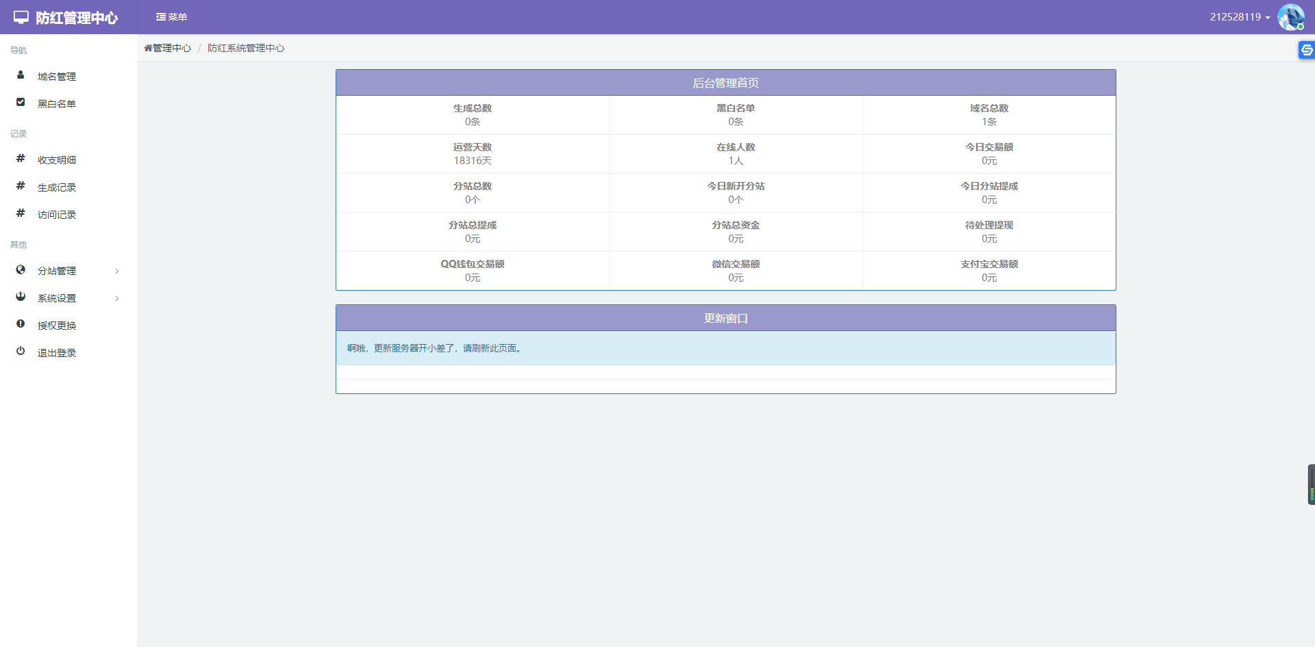Click the power icon beside 退出登录

[21, 352]
